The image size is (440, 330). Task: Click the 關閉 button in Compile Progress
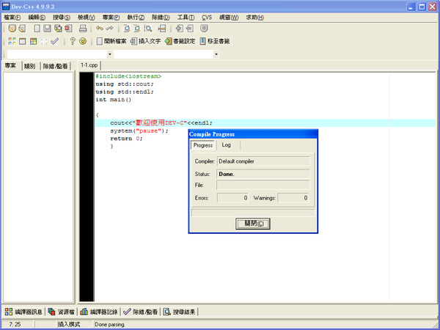click(253, 224)
